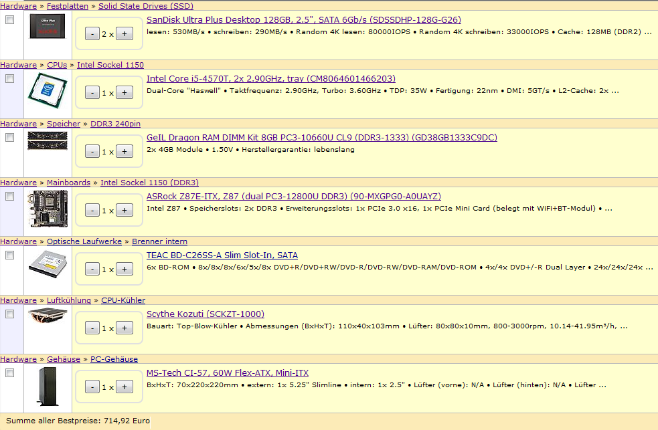This screenshot has height=430, width=658.
Task: Decrease MS-Tech CI-57 case quantity
Action: tap(92, 387)
